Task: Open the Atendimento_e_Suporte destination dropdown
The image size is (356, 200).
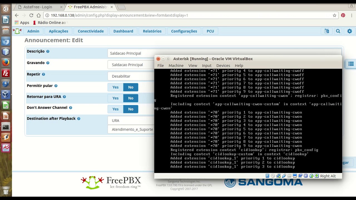Action: click(x=131, y=129)
